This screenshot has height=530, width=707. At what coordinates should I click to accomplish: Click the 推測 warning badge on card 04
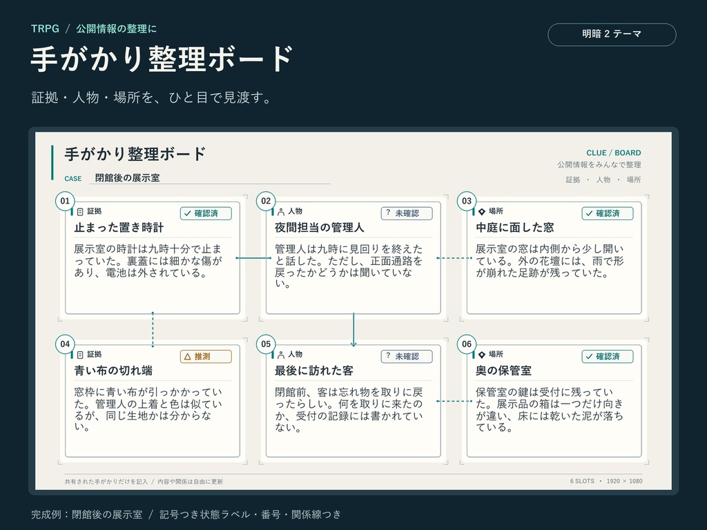point(206,357)
